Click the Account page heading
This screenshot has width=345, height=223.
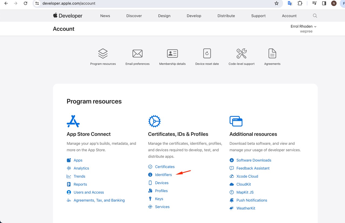tap(64, 29)
